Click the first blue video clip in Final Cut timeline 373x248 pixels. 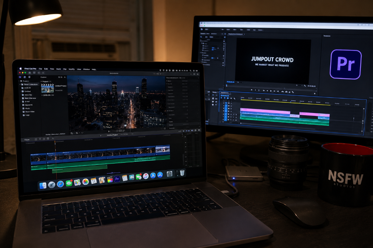pyautogui.click(x=38, y=158)
